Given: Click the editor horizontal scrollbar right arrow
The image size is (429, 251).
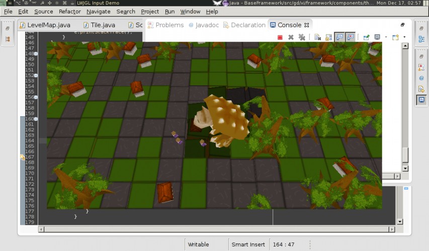Looking at the screenshot, I should tap(392, 229).
